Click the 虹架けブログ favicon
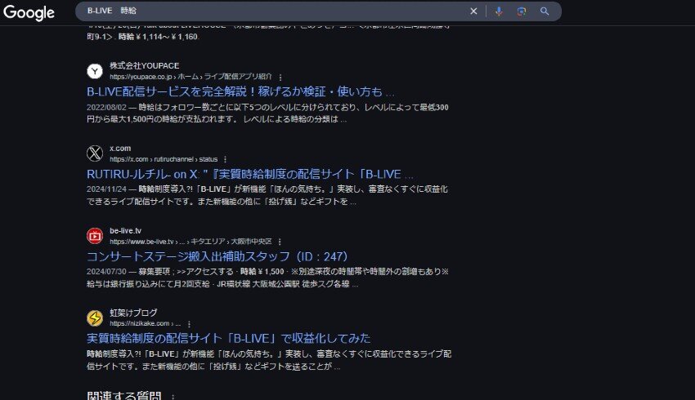695x400 pixels. coord(95,318)
